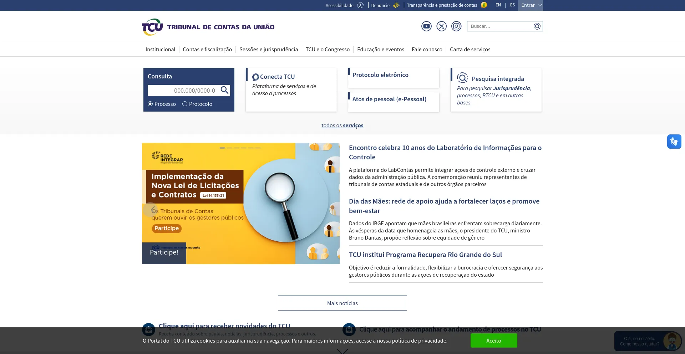Open the TCU e o Congresso menu
Viewport: 685px width, 354px height.
click(328, 49)
